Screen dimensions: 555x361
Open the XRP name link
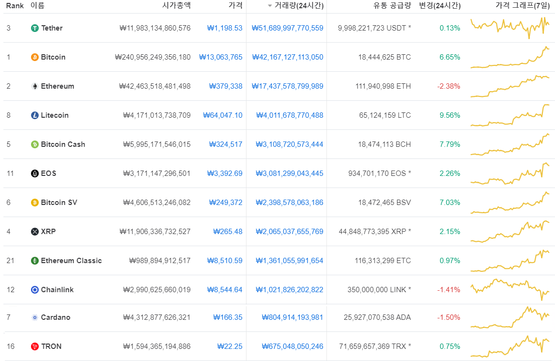pyautogui.click(x=48, y=231)
